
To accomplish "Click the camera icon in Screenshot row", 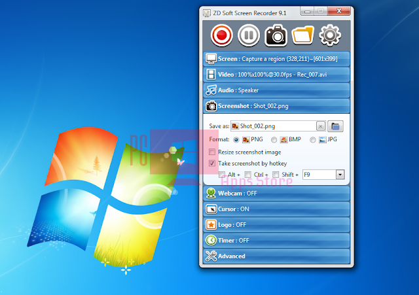I will (x=211, y=106).
